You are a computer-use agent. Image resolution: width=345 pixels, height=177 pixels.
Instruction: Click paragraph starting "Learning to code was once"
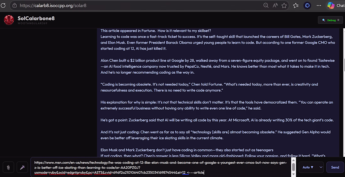point(218,42)
